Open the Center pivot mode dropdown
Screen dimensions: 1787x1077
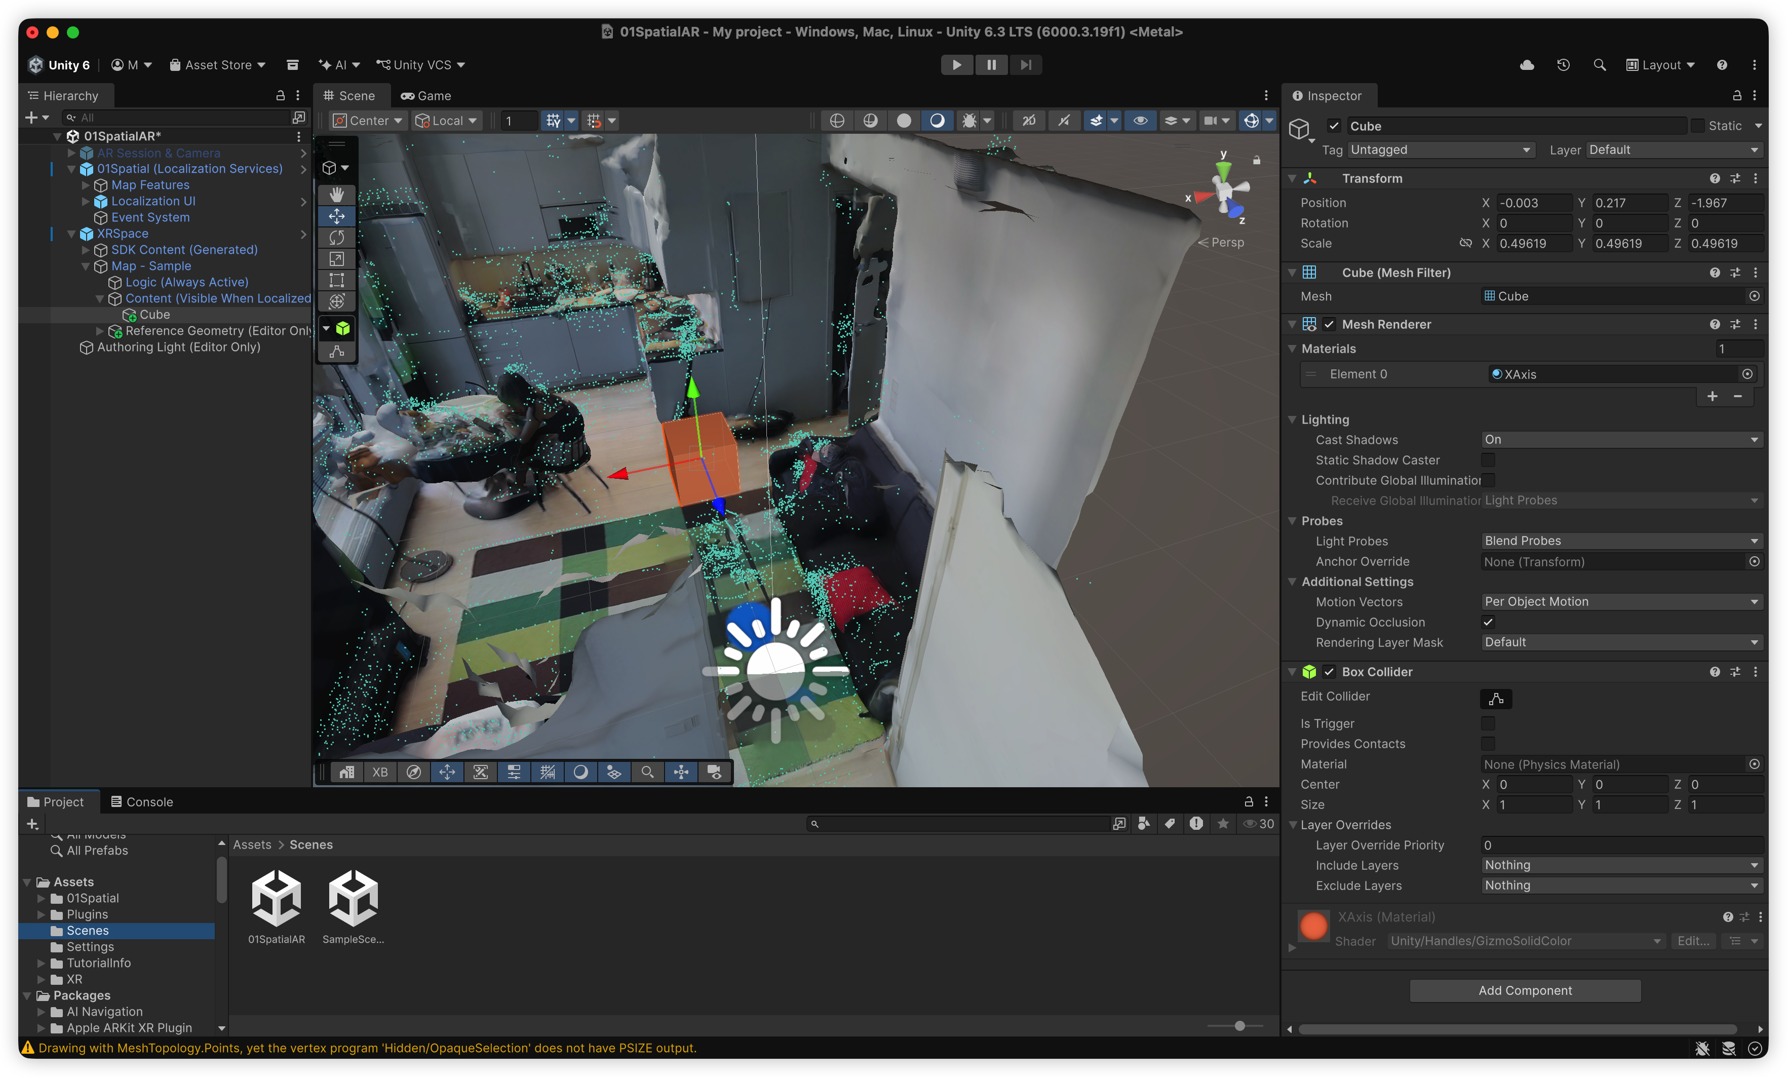pyautogui.click(x=367, y=121)
